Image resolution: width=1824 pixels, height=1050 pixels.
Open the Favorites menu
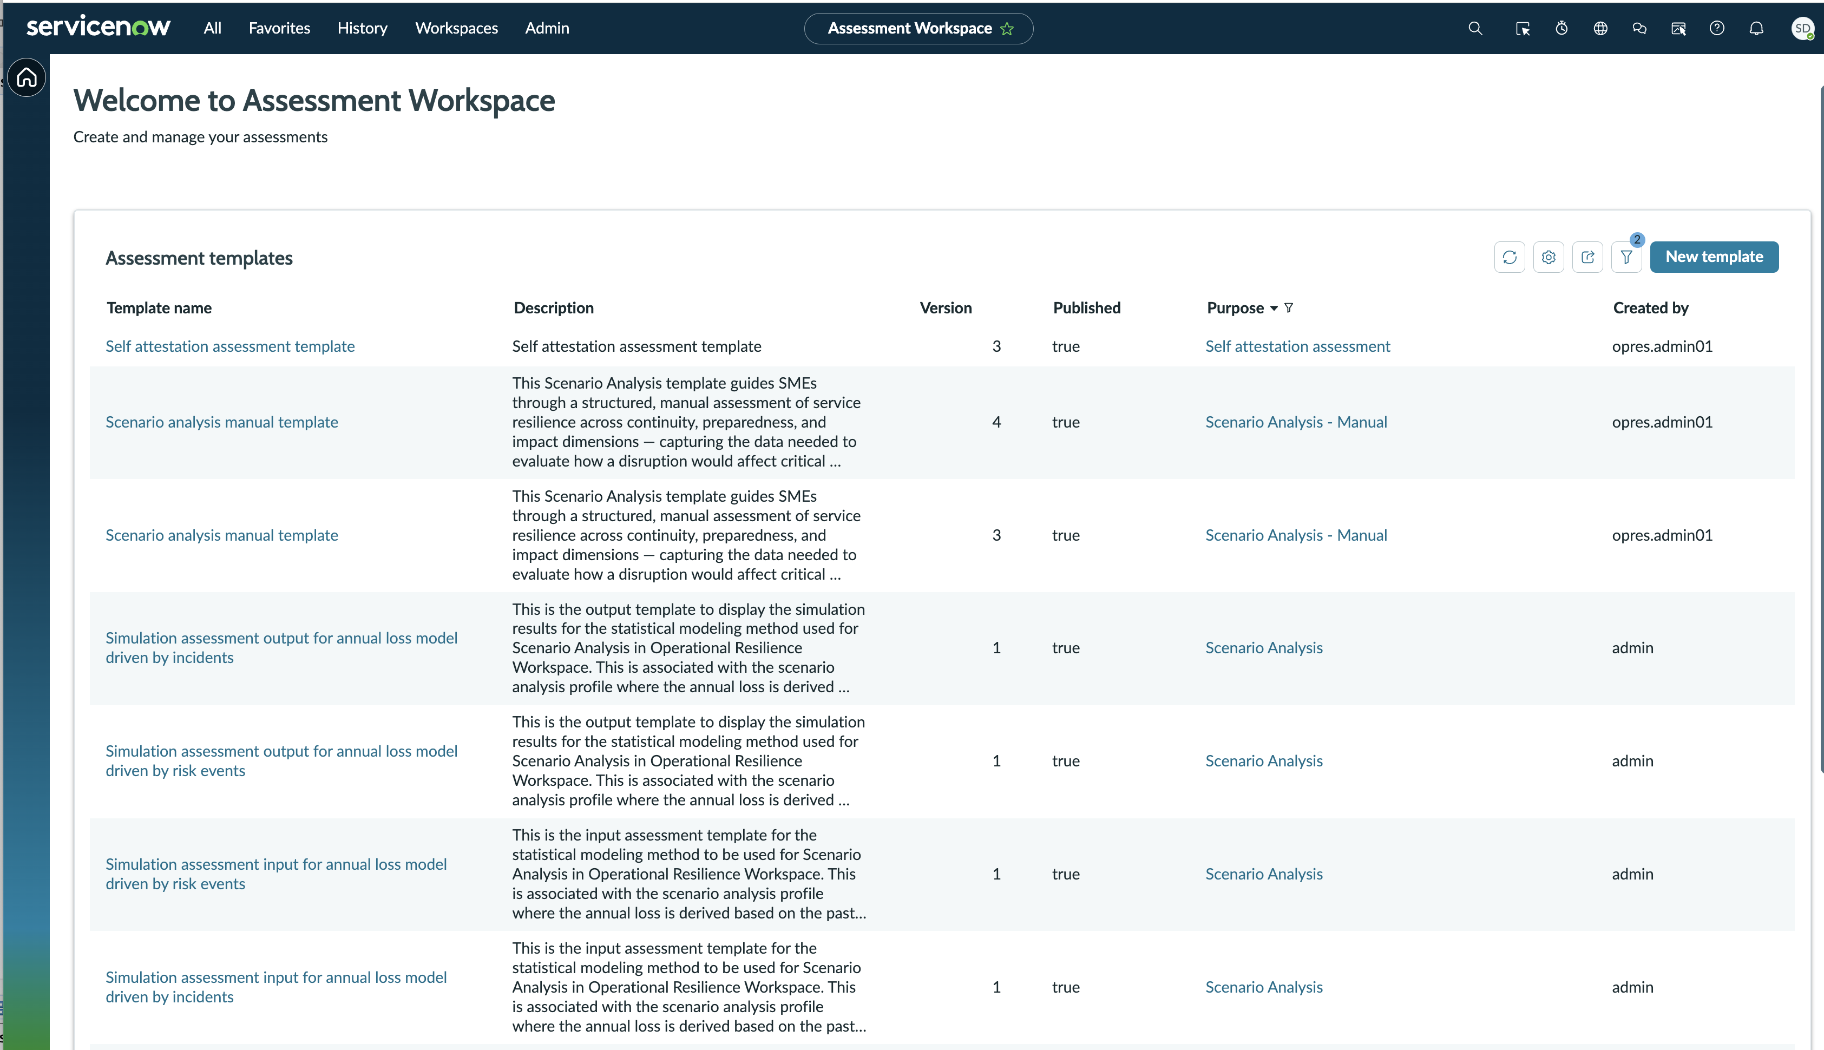point(279,28)
